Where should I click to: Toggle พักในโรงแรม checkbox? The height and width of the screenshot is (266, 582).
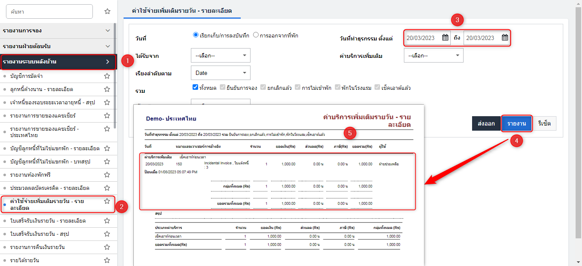338,88
